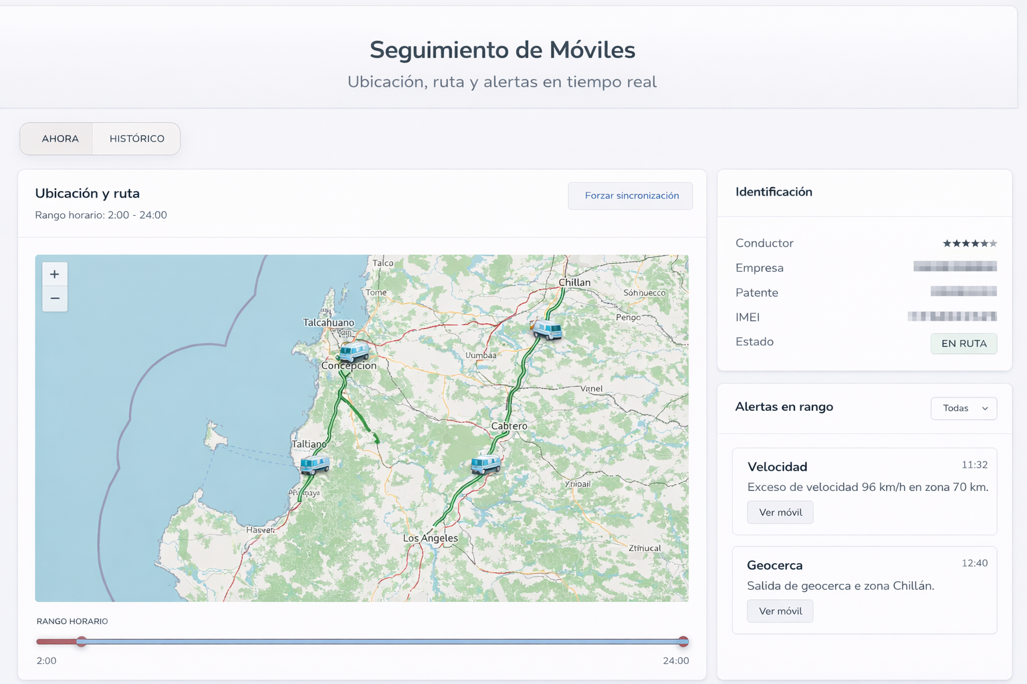Switch to the AHORA view
Viewport: 1027px width, 684px height.
click(x=60, y=139)
